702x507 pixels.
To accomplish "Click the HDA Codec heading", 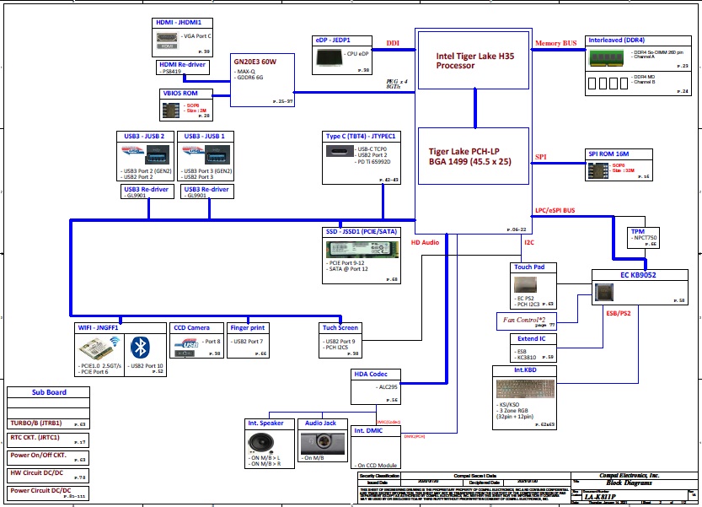I will [x=371, y=374].
